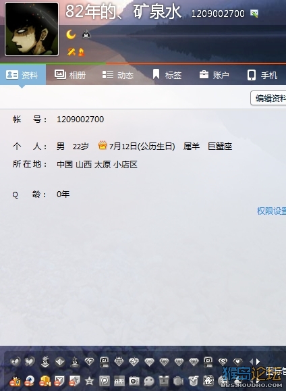Click the gray APP service icon
Image resolution: width=286 pixels, height=391 pixels.
tap(119, 381)
